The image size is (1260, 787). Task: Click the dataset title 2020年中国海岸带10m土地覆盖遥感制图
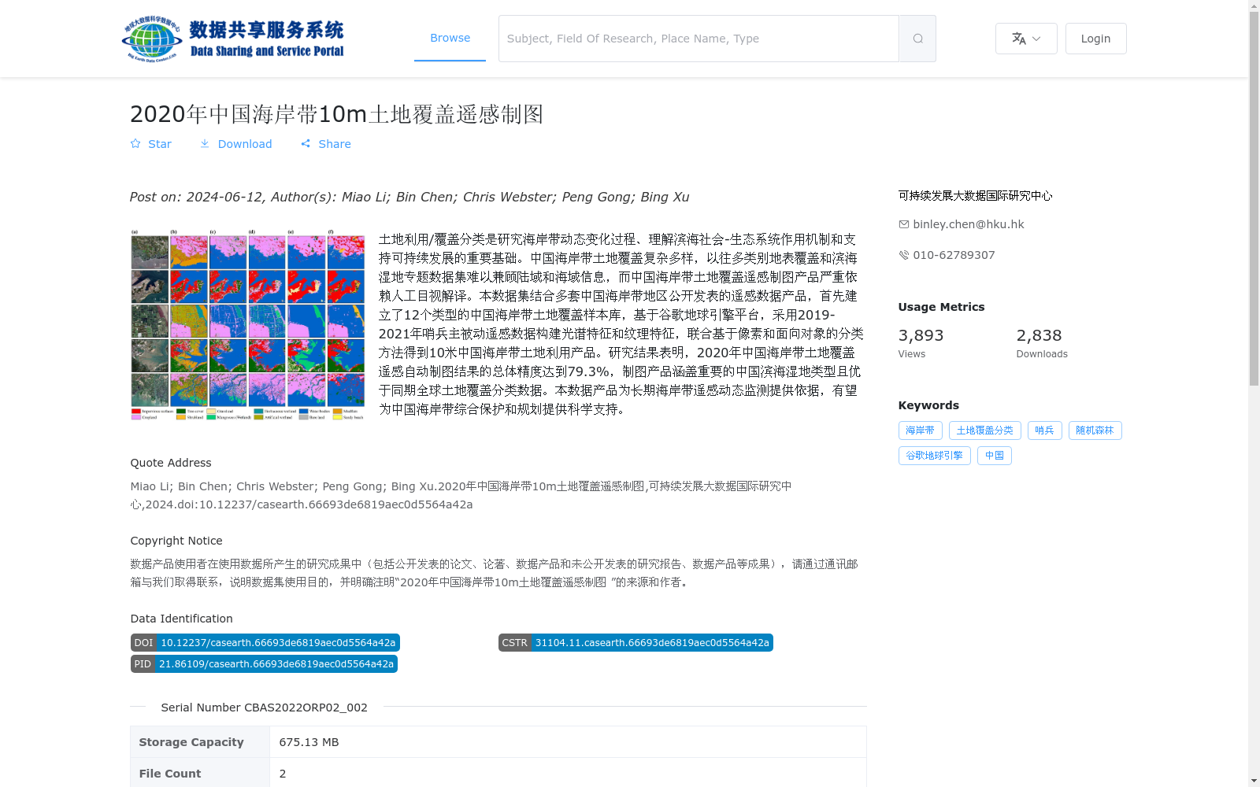(337, 114)
